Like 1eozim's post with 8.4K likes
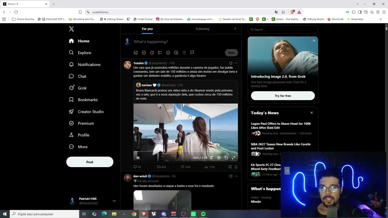 (186, 167)
